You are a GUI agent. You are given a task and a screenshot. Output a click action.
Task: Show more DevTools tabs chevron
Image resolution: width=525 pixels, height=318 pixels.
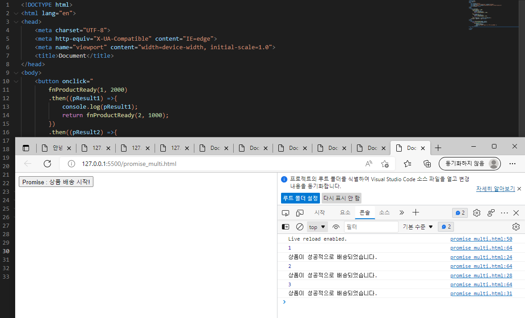(x=402, y=212)
